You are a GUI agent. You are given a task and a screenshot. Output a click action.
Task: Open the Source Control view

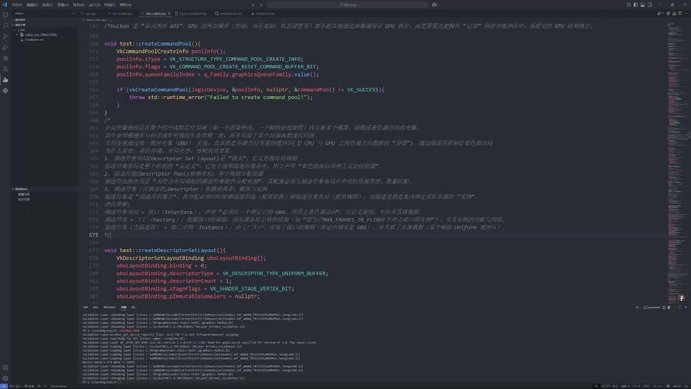point(5,36)
